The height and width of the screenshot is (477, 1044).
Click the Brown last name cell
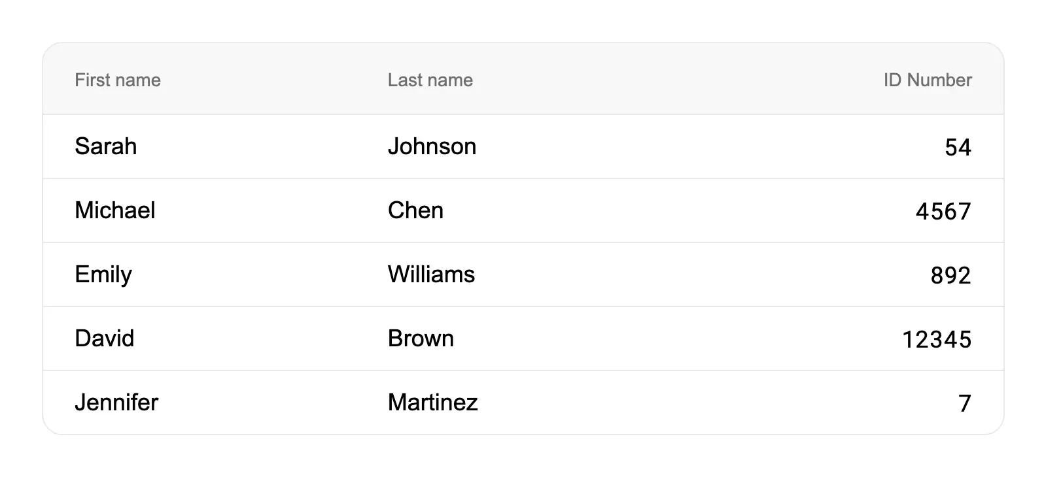click(x=421, y=338)
